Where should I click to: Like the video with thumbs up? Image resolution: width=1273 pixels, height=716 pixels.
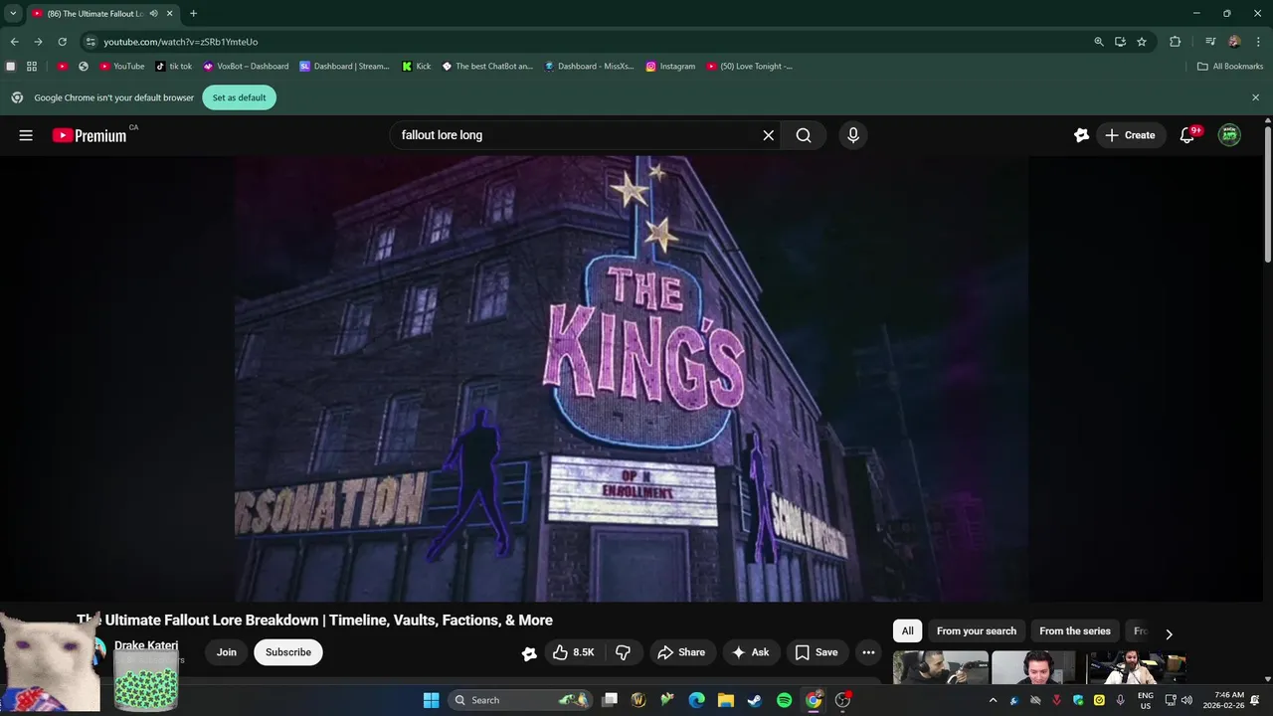(572, 652)
